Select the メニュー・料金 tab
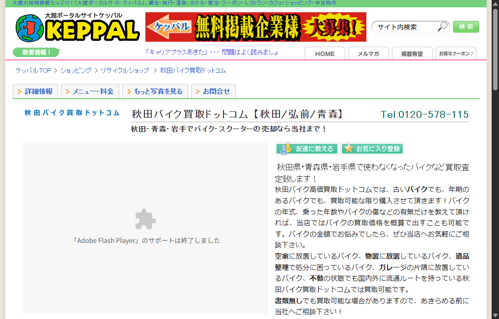Screen dimensions: 499x319 coord(90,91)
